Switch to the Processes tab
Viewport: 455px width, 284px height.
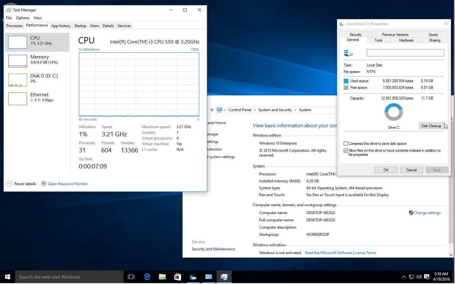click(14, 26)
